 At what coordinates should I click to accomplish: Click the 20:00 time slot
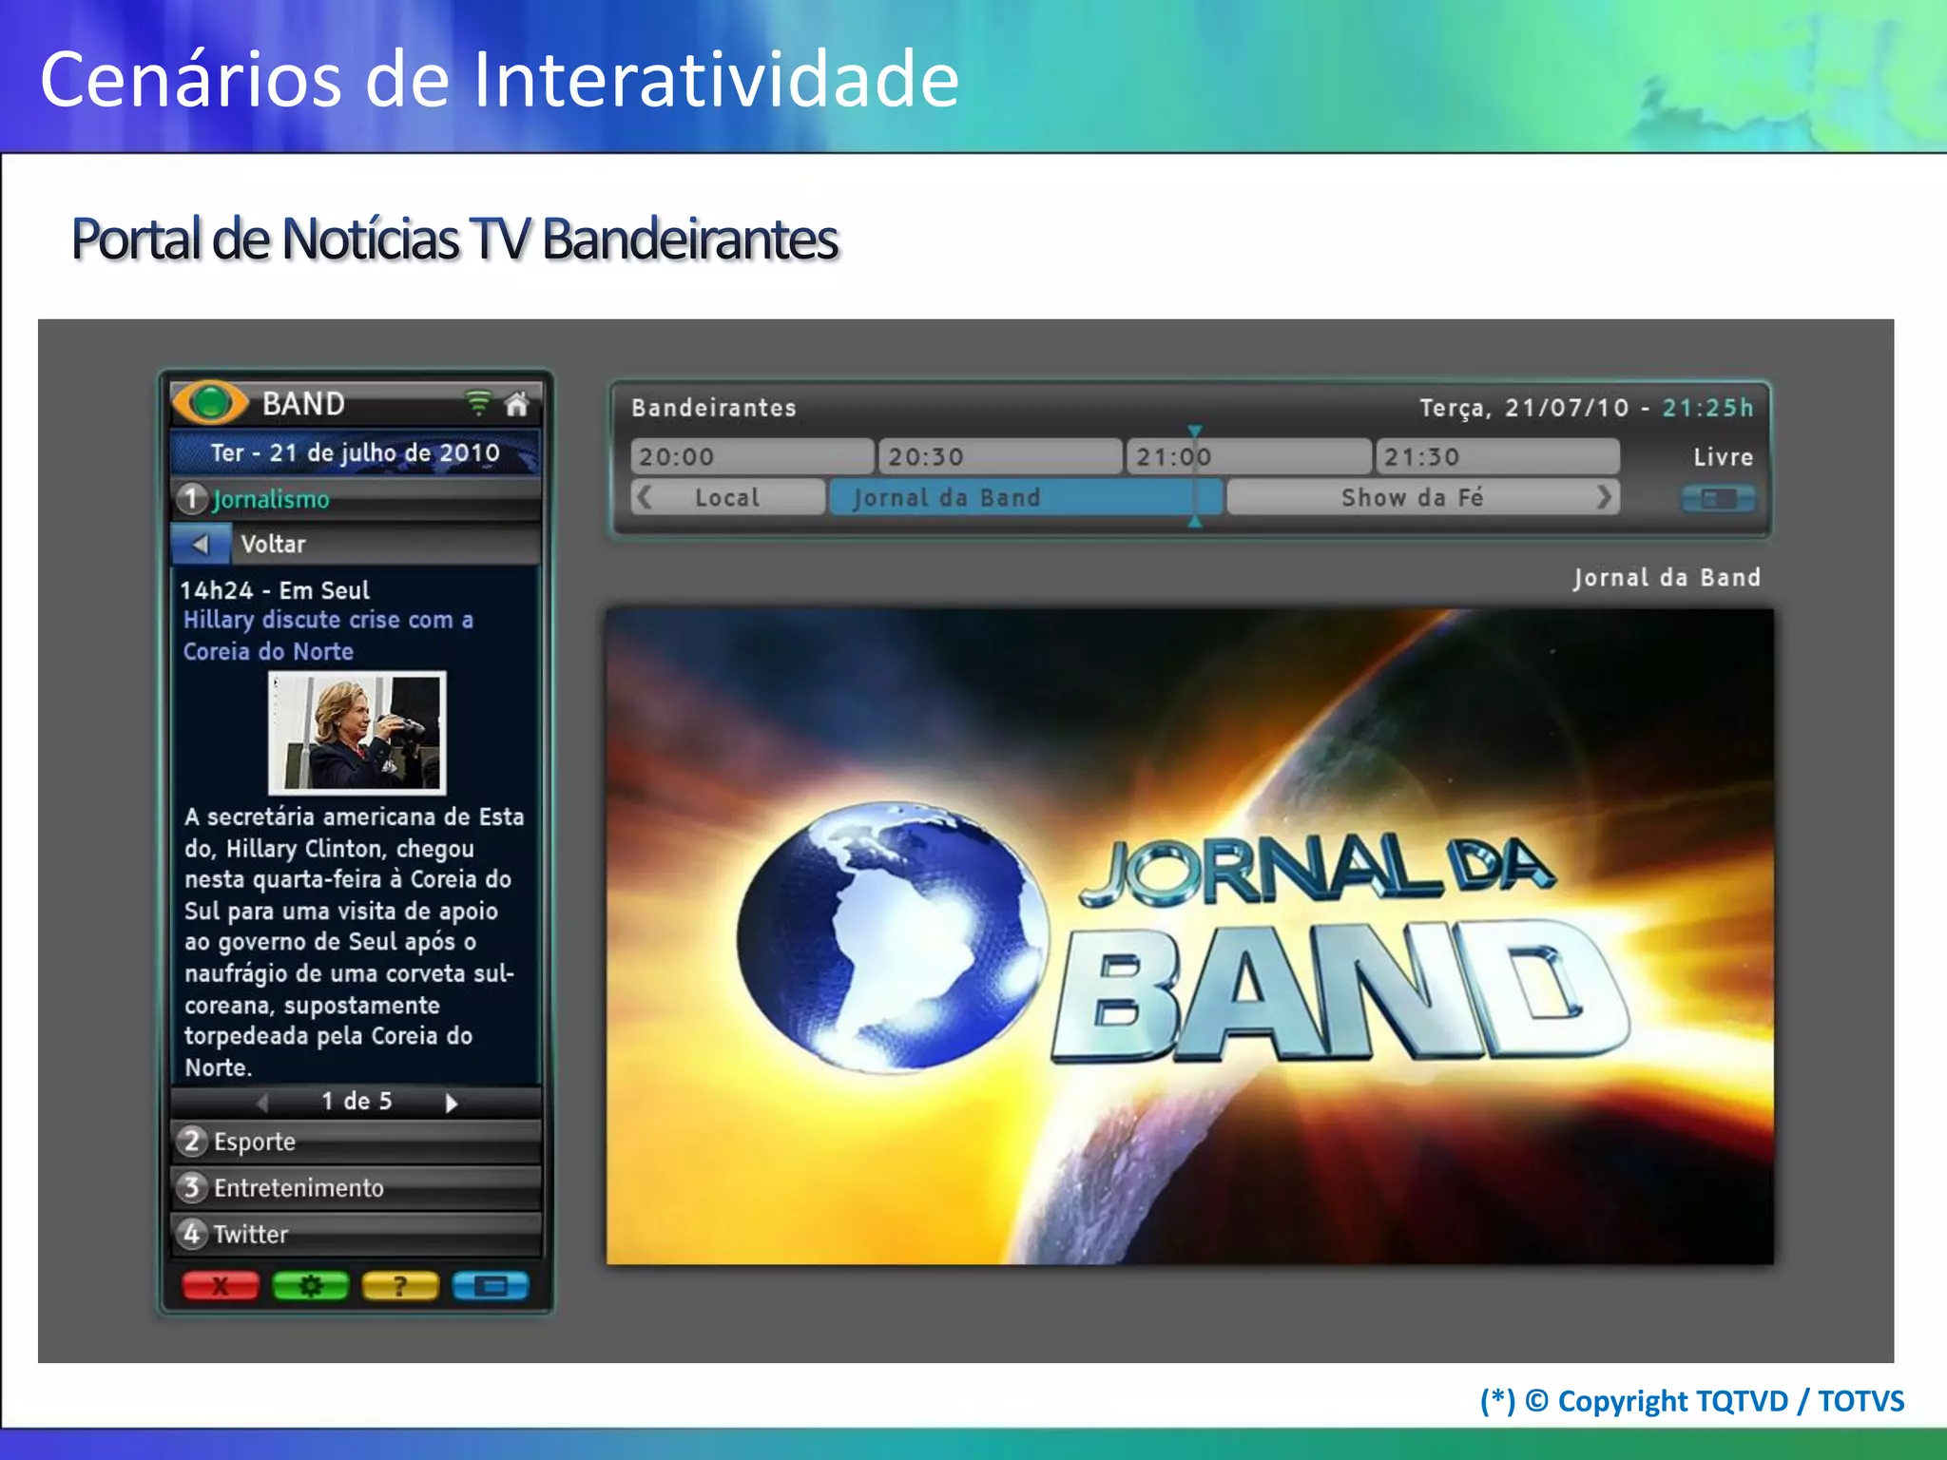click(752, 456)
